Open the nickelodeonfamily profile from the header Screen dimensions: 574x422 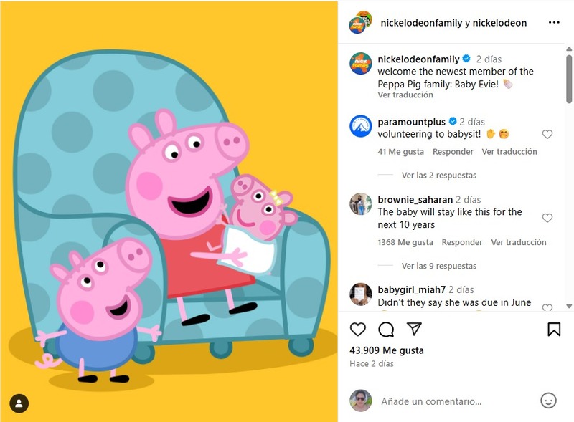pyautogui.click(x=421, y=23)
